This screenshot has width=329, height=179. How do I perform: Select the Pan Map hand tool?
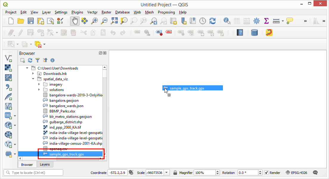pos(75,21)
